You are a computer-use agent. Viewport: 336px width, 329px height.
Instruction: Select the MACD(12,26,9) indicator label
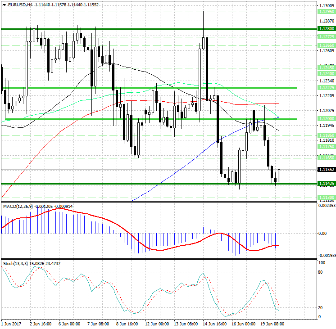(x=18, y=206)
